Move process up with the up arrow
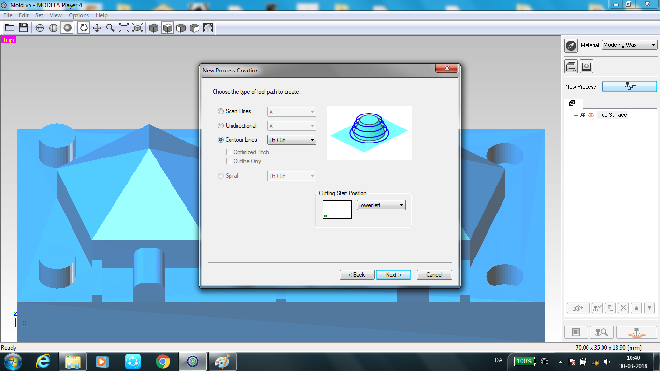The image size is (660, 371). click(636, 308)
